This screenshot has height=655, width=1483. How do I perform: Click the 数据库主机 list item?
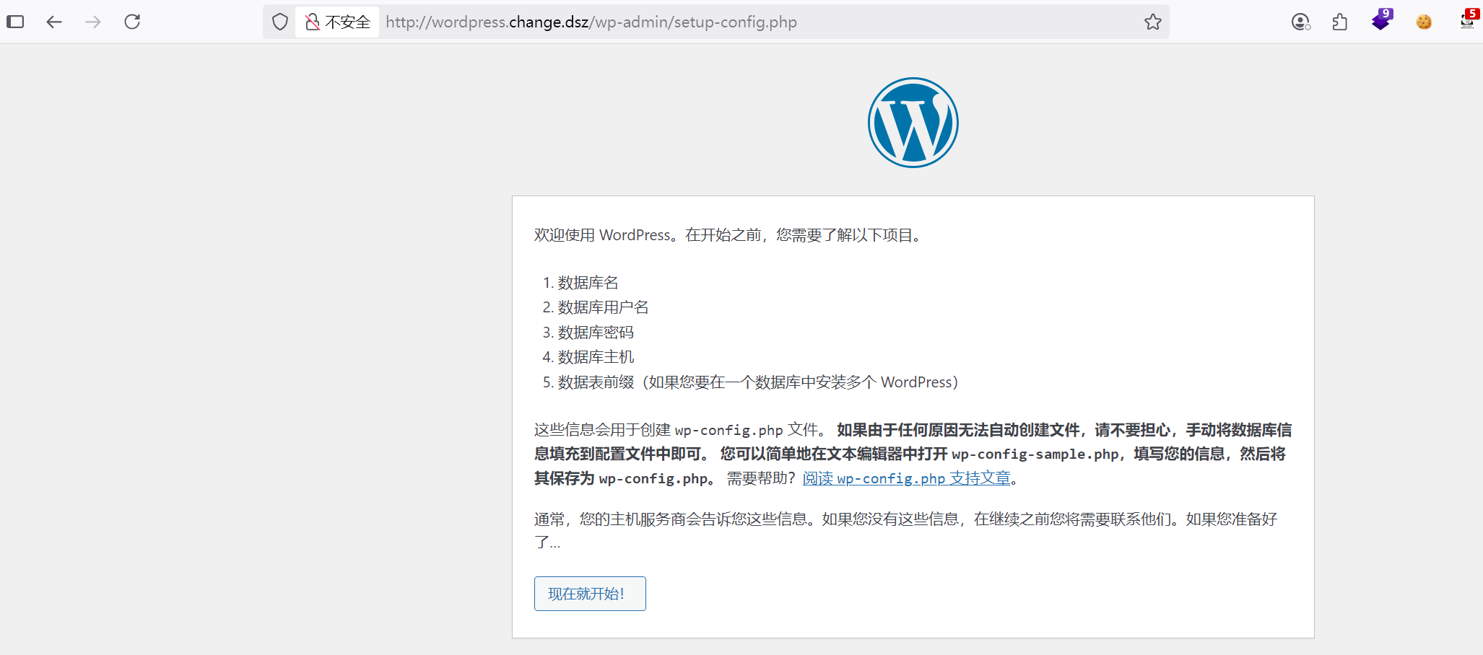(x=596, y=357)
